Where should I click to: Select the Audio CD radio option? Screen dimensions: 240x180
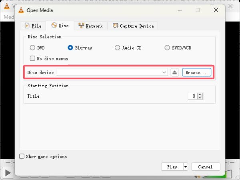pos(117,48)
